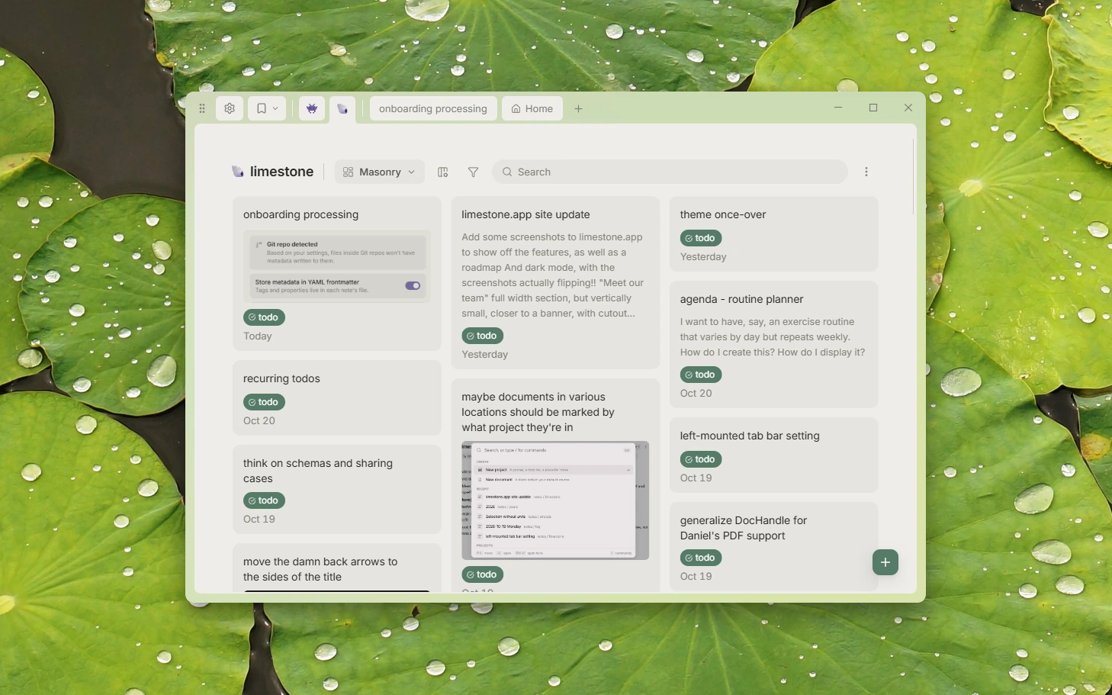Open the Masonry layout dropdown

(380, 172)
